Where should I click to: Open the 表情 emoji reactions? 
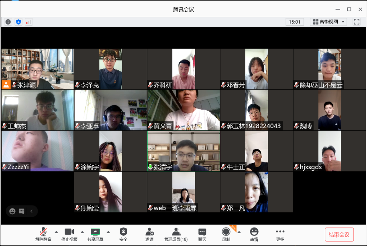[254, 234]
